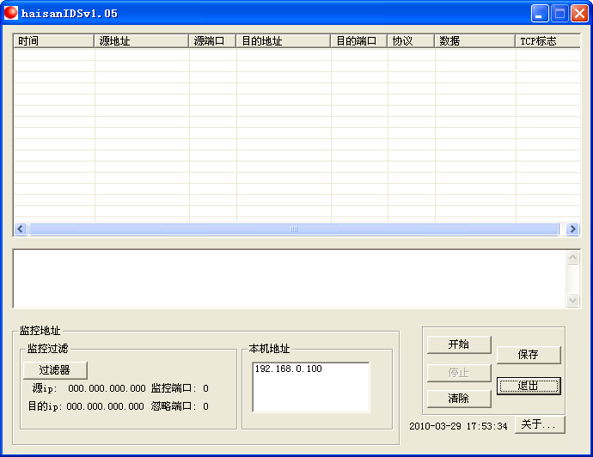Click the TCP标志 column header
593x457 pixels.
pos(547,41)
